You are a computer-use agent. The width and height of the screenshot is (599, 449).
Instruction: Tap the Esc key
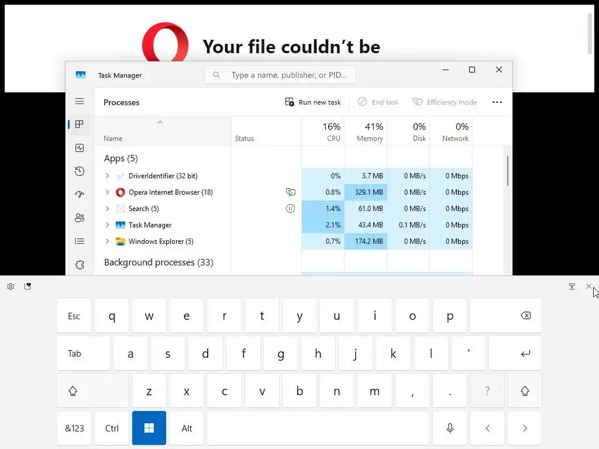click(74, 316)
